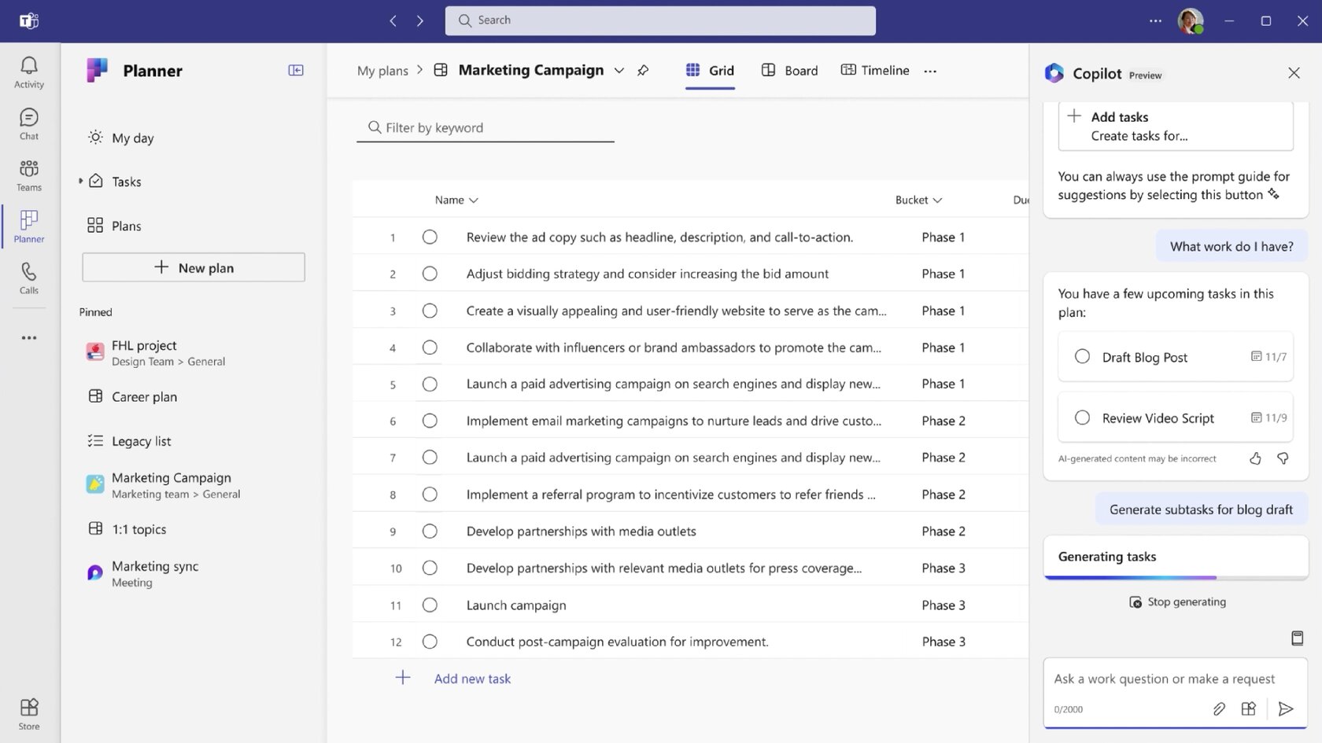Complete the 'Draft Blog Post' task circle
The image size is (1322, 743).
point(1083,357)
